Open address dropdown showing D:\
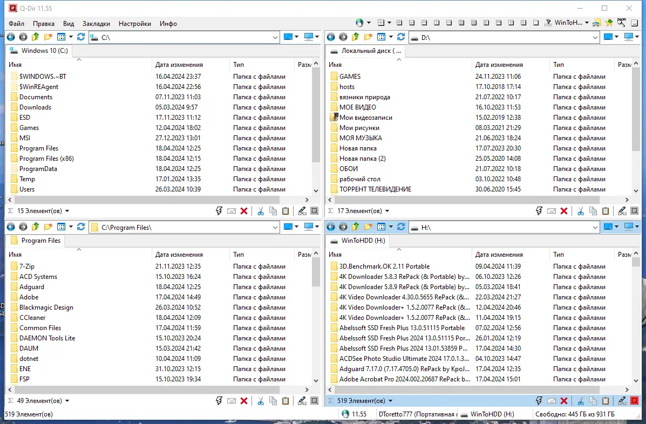The height and width of the screenshot is (424, 646). 595,37
